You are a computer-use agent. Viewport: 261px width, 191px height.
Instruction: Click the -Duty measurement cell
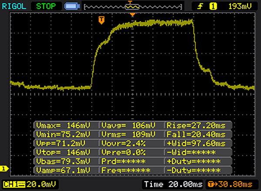coord(194,170)
